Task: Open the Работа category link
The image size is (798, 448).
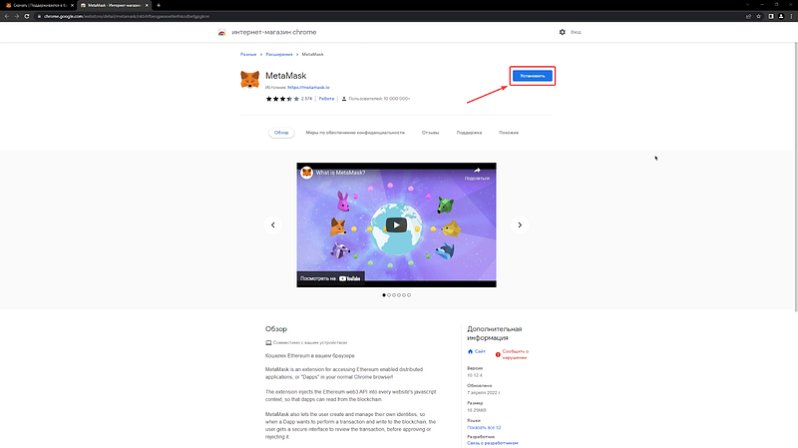Action: pos(326,99)
